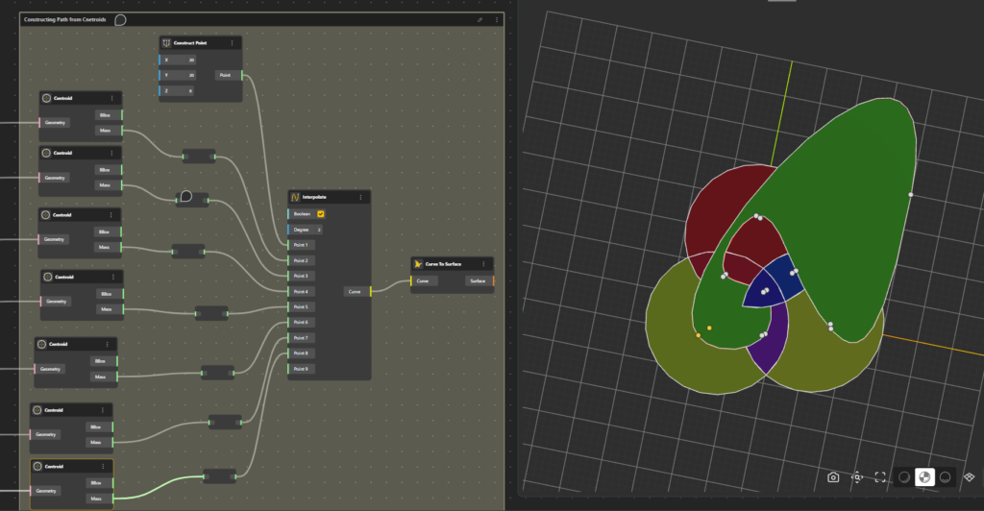
Task: Open the Curve To Surface node options menu
Action: tap(485, 262)
